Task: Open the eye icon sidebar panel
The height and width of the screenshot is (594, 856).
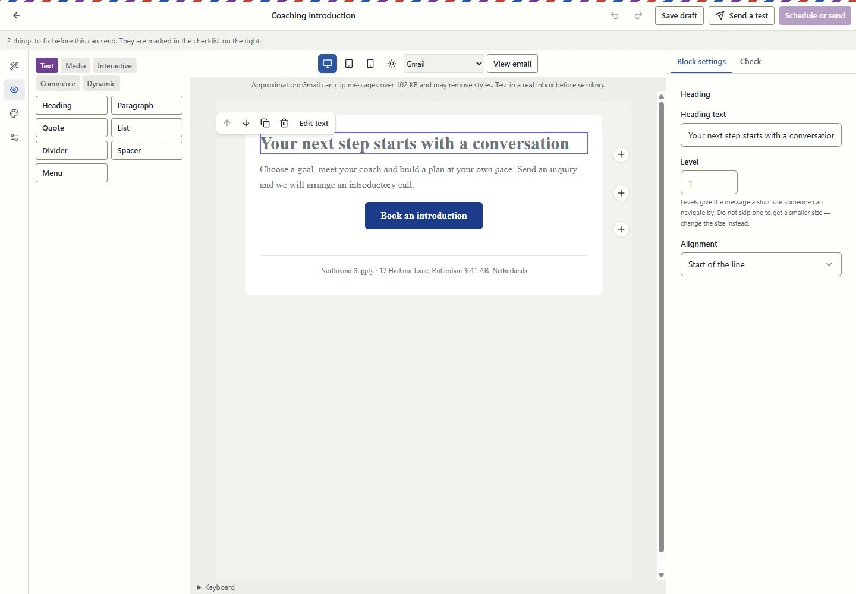Action: (14, 90)
